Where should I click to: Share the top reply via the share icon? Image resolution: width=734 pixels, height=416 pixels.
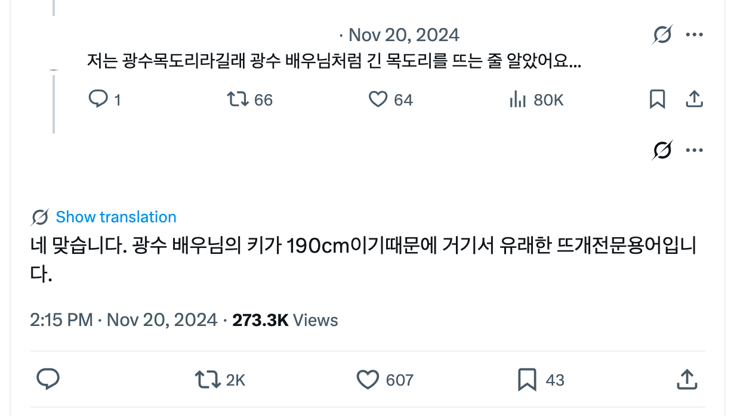point(694,100)
